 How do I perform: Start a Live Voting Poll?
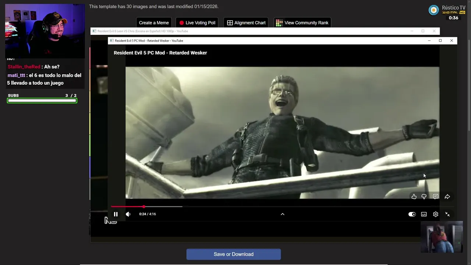[x=197, y=23]
